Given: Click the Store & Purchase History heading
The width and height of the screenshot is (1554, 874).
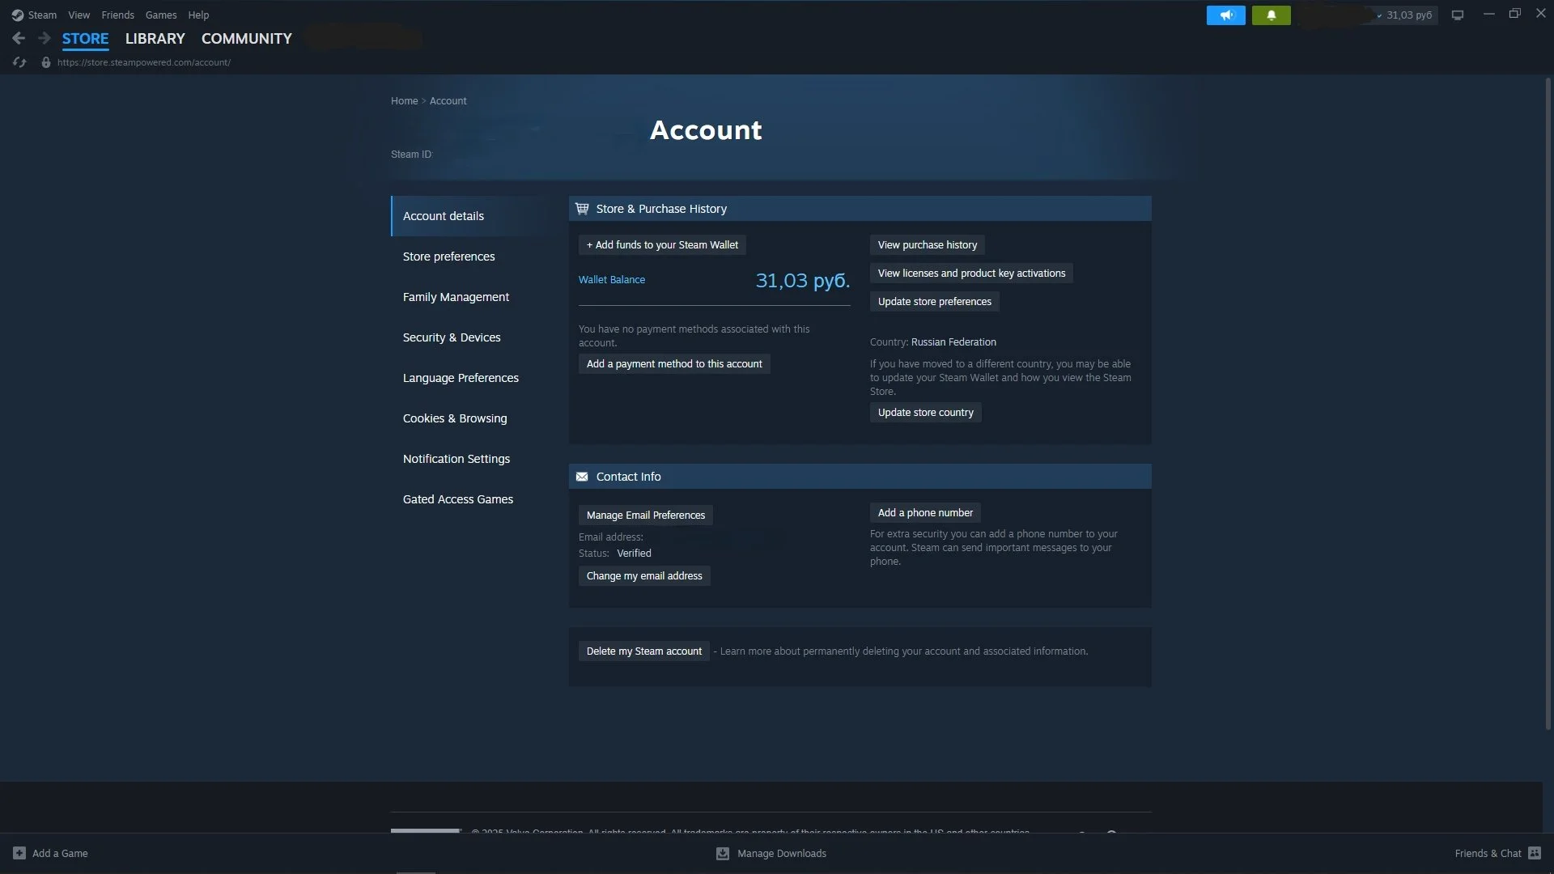Looking at the screenshot, I should pos(661,209).
